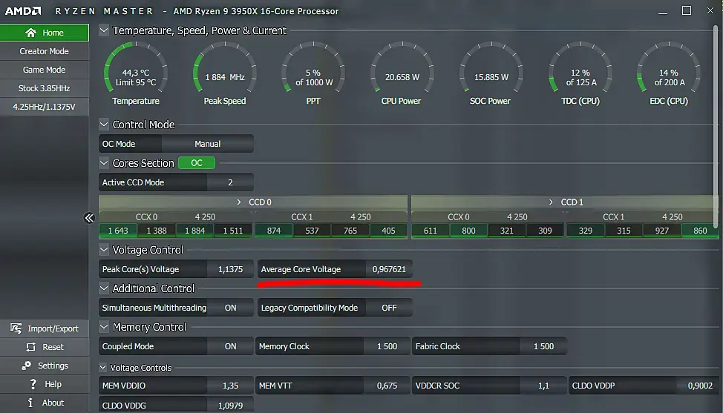Click the Temperature gauge dial

(136, 69)
